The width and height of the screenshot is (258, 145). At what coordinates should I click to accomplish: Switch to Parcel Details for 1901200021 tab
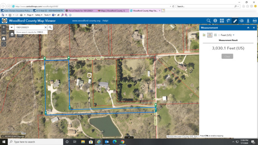click(x=81, y=11)
